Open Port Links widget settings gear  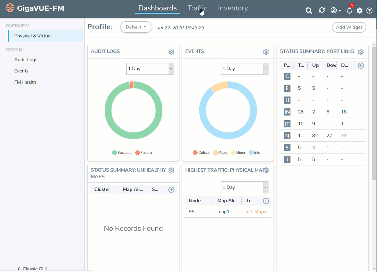click(x=361, y=52)
